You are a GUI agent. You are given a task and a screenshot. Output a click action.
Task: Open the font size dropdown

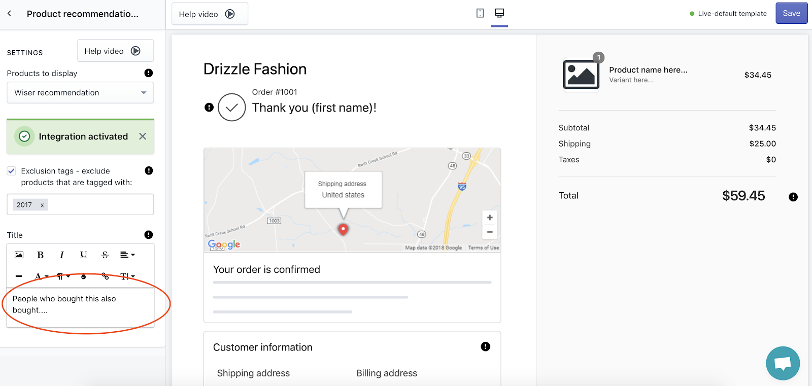127,276
